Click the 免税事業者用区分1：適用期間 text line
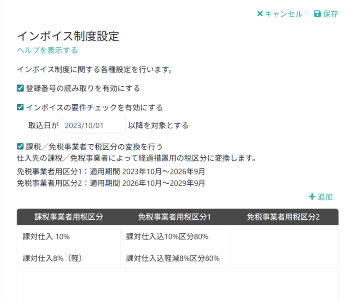 click(111, 172)
